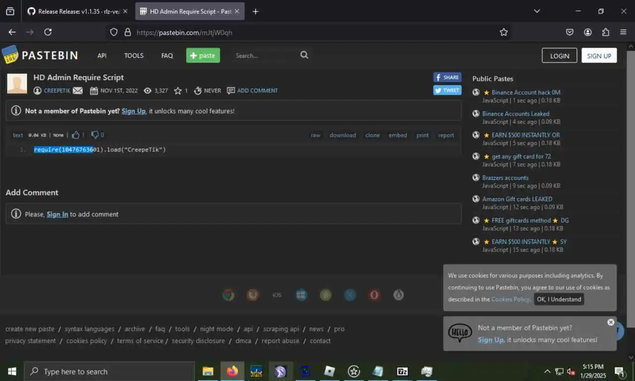Click OK, I Understand cookie button

(x=559, y=299)
